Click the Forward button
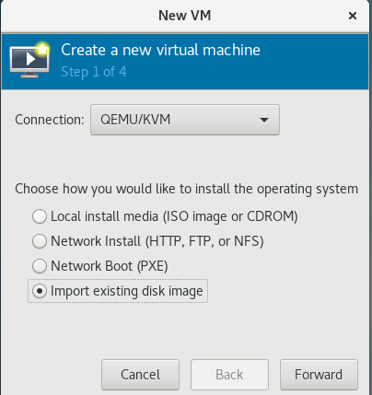This screenshot has height=395, width=372. (x=319, y=375)
